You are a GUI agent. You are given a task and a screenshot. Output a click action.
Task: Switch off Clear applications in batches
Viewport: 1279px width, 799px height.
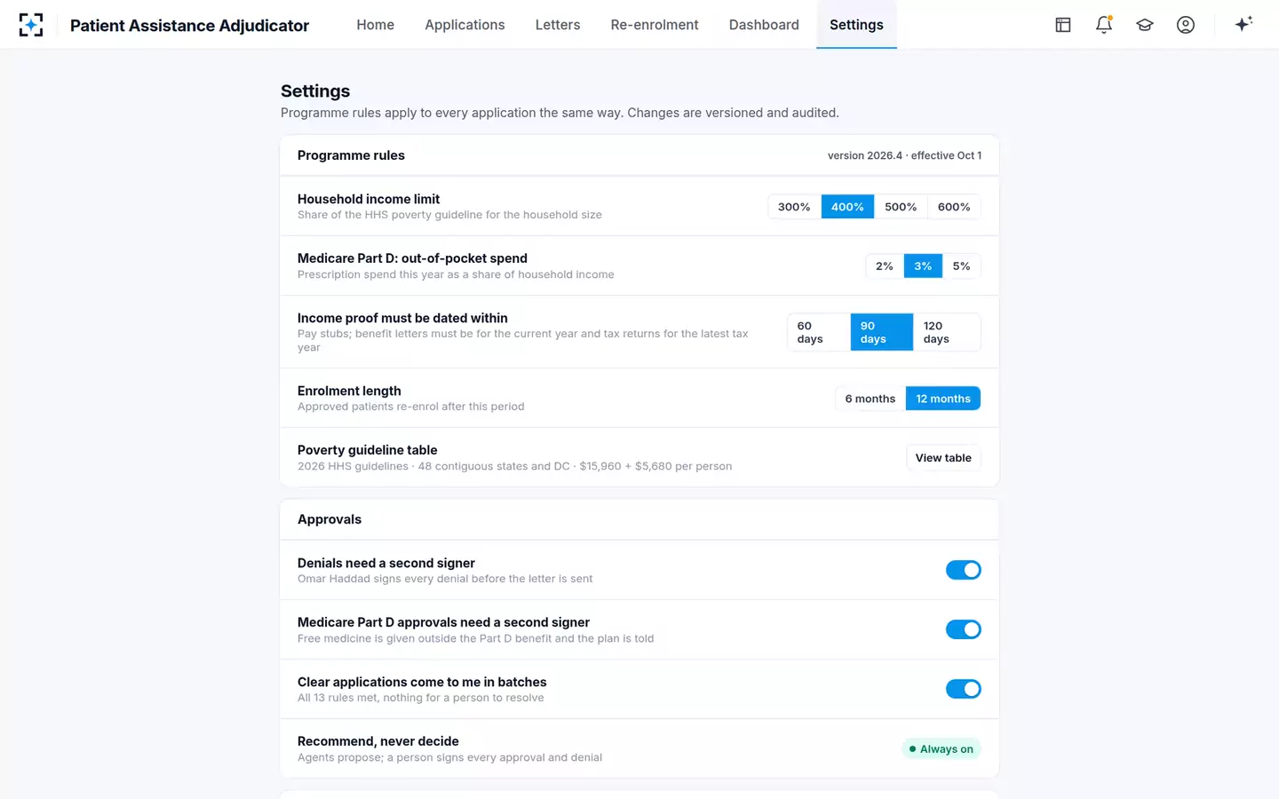(x=963, y=689)
